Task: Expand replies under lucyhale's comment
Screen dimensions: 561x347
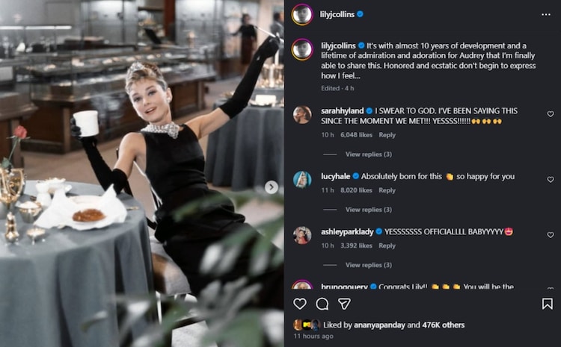Action: click(368, 210)
